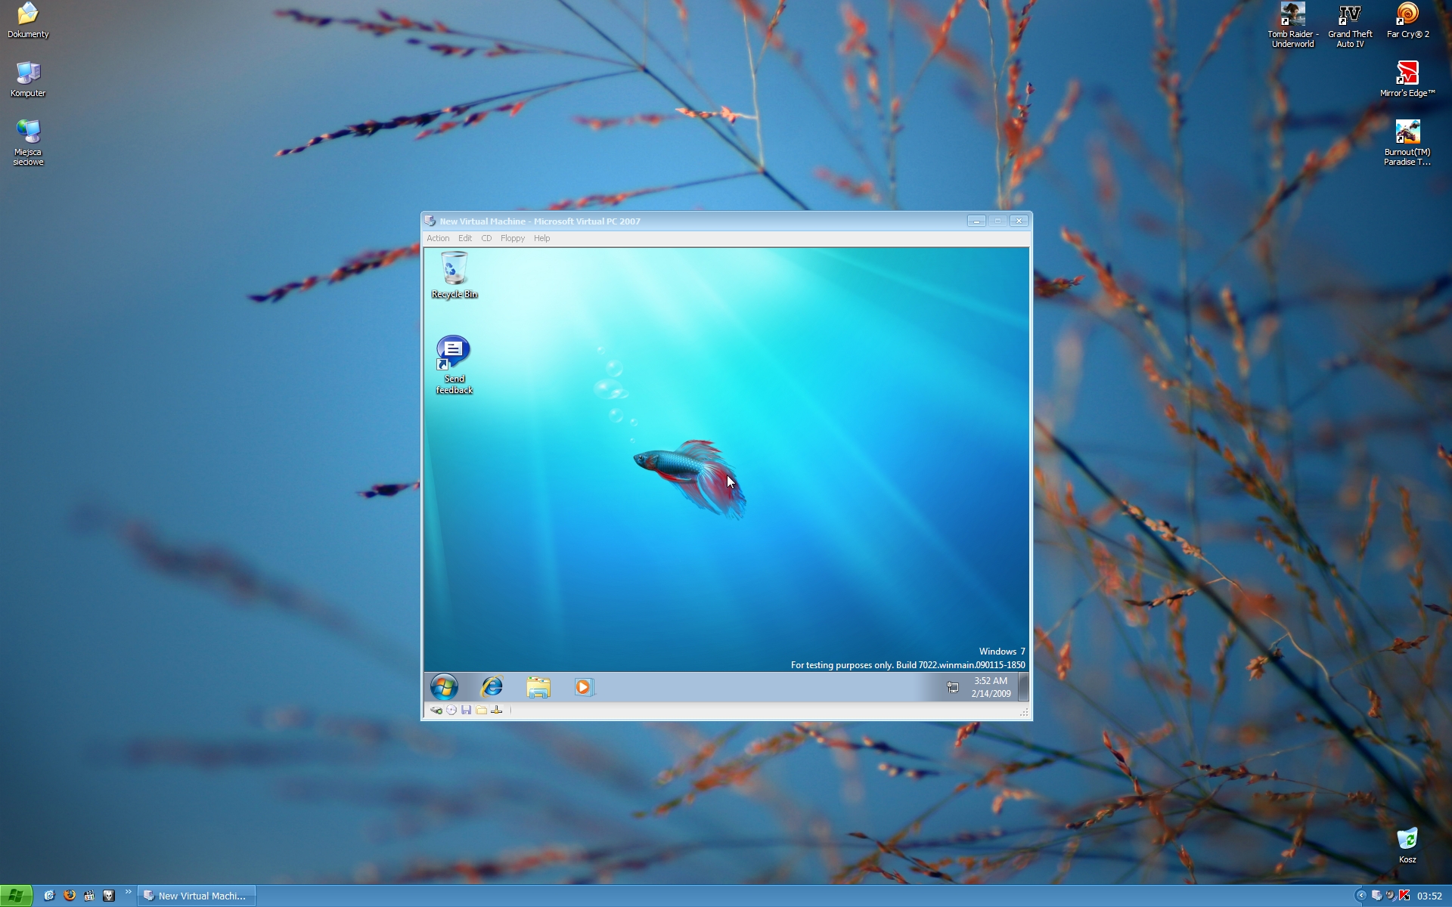
Task: Click the floppy disk status icon in Virtual PC
Action: [x=467, y=710]
